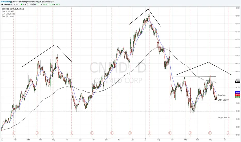Click the earnings E marker of late April 2014
The width and height of the screenshot is (241, 142).
click(52, 133)
